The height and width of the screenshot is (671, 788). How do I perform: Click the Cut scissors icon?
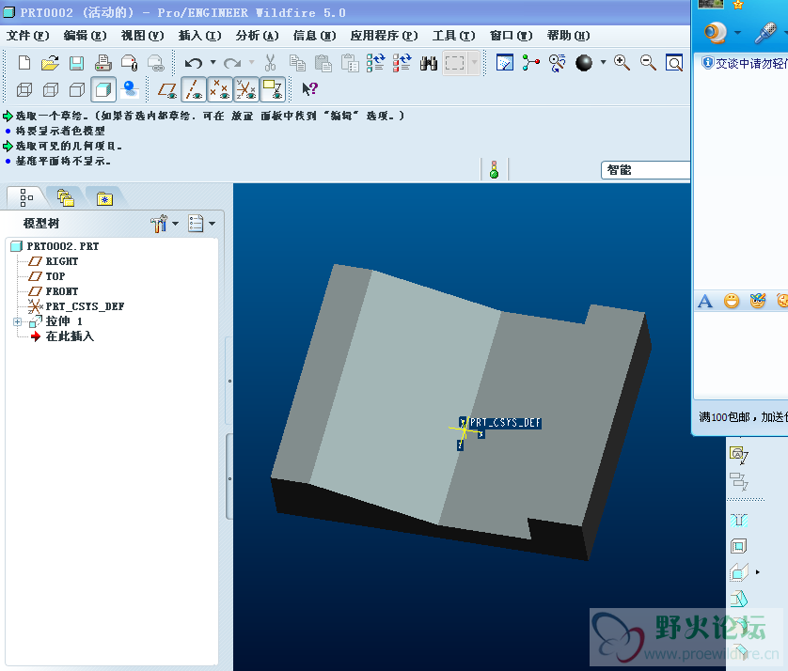(x=271, y=63)
